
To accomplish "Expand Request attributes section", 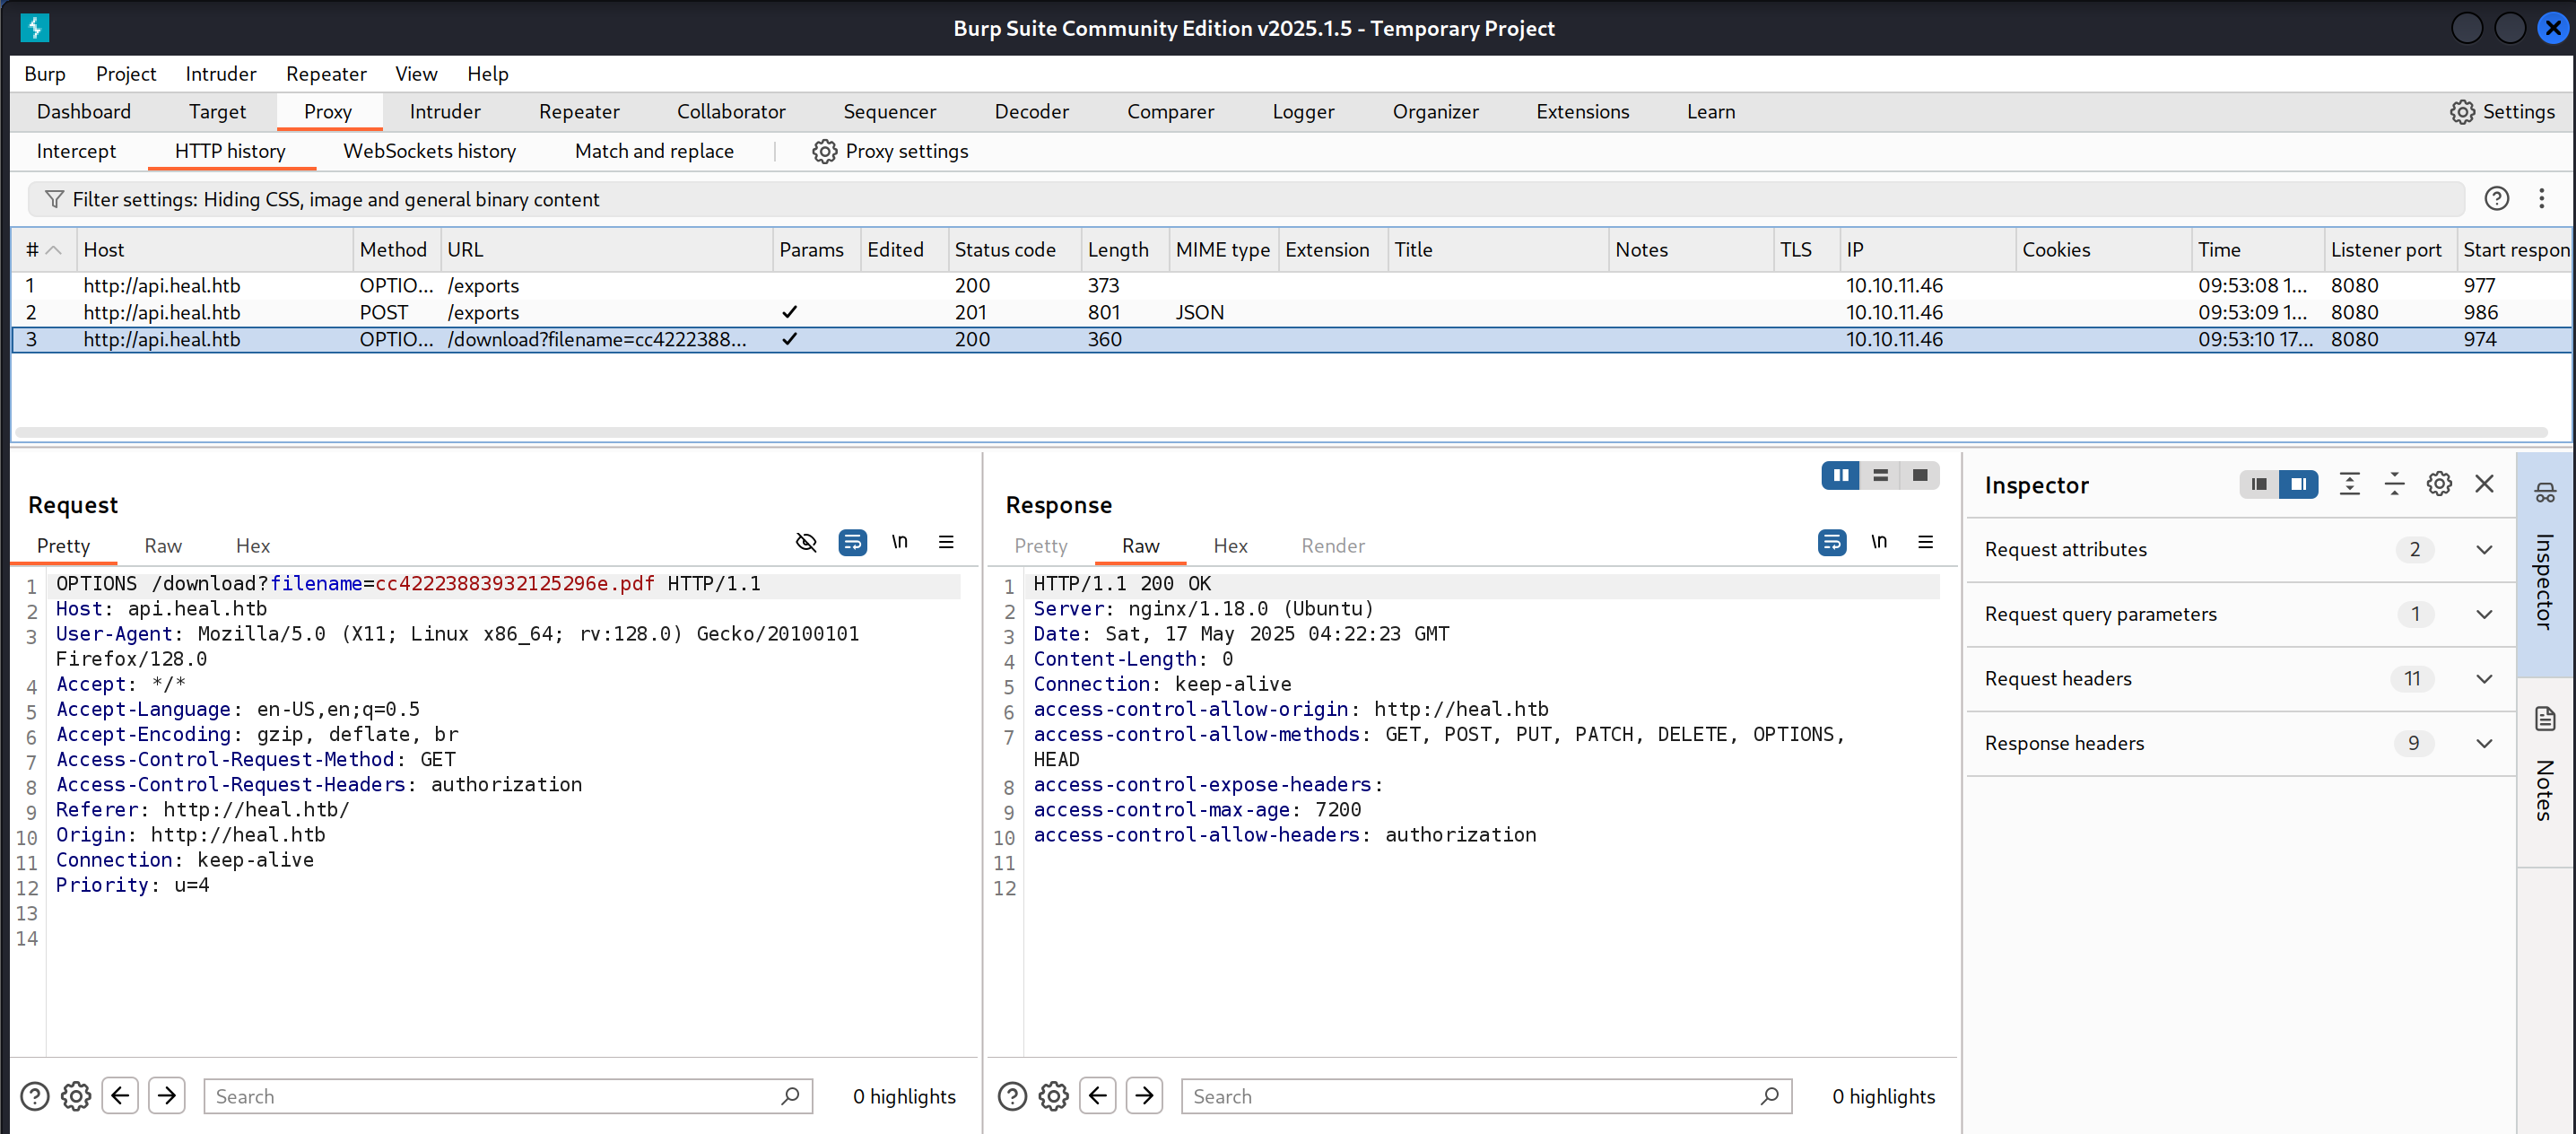I will click(x=2484, y=549).
